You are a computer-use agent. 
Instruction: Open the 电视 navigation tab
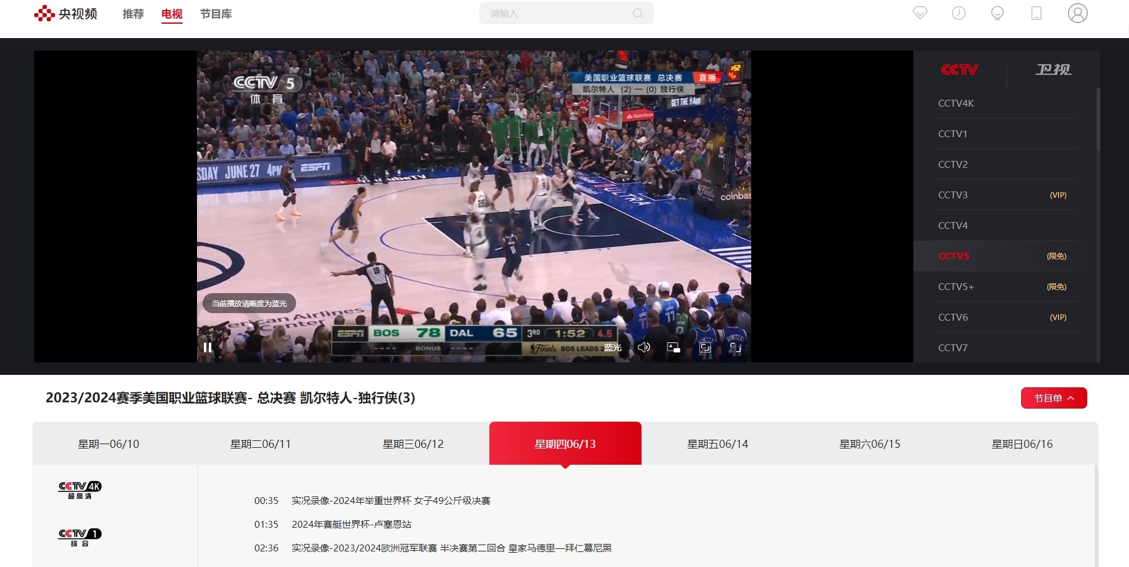(171, 14)
